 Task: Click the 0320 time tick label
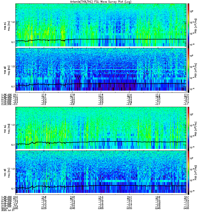(x=129, y=208)
